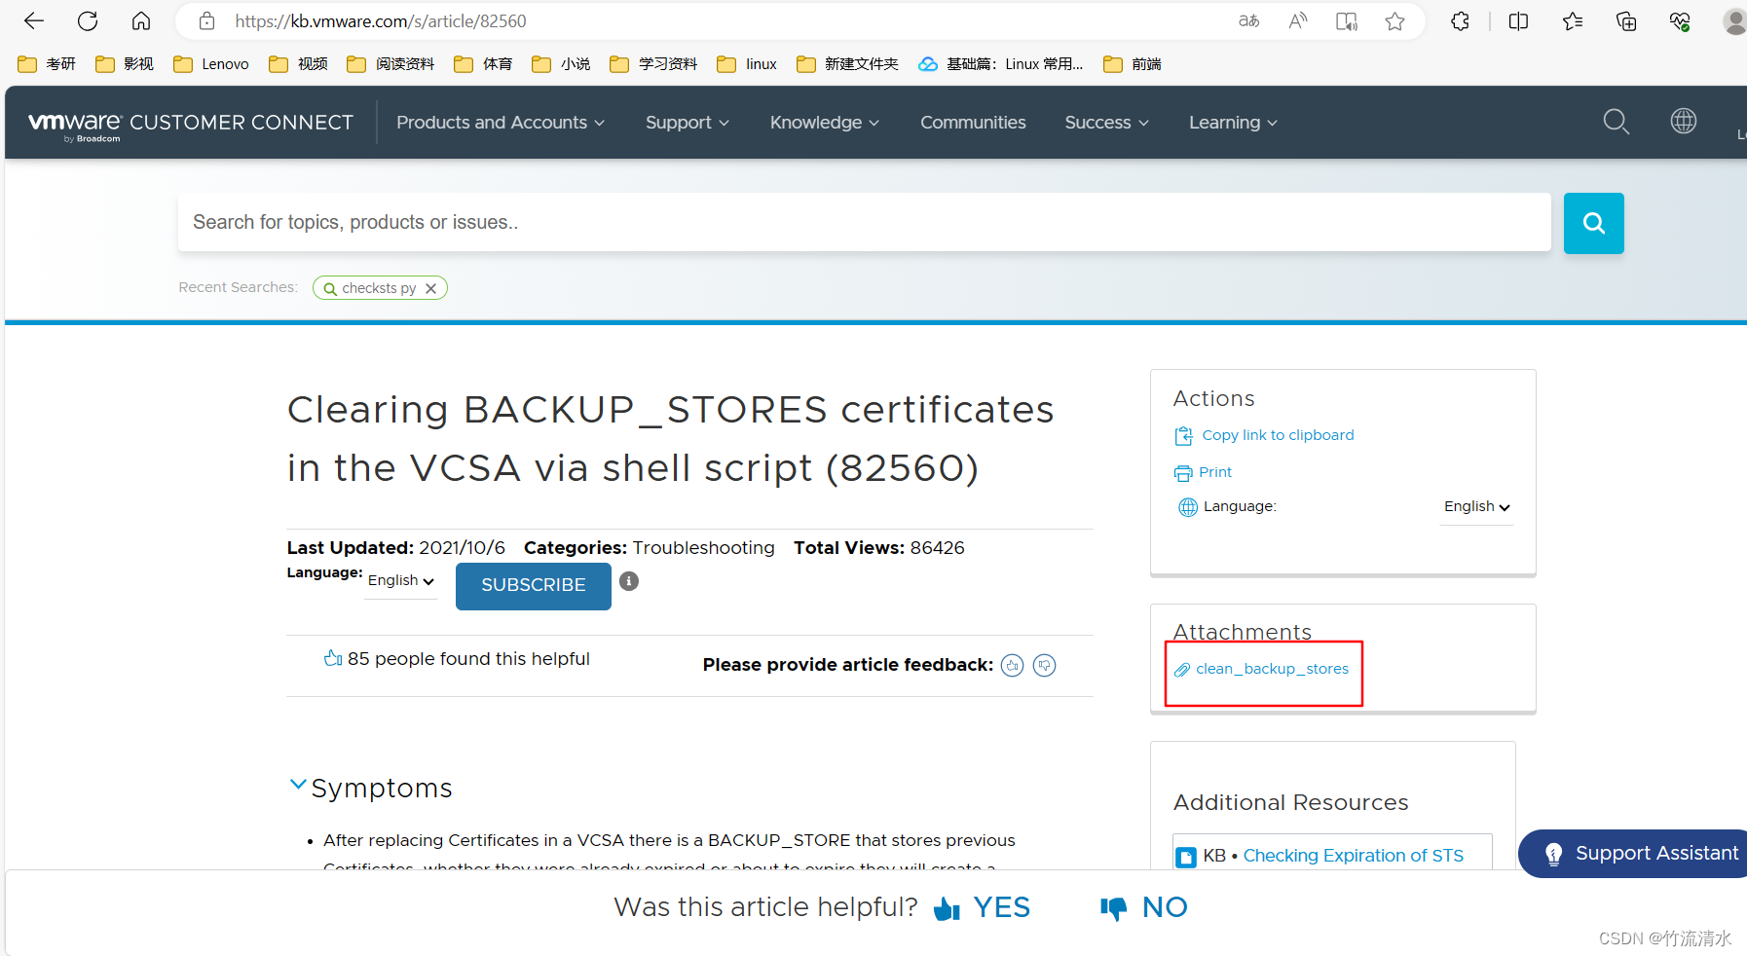
Task: Expand the Success menu
Action: [x=1107, y=123]
